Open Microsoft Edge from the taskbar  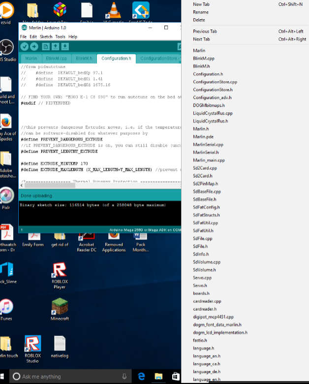[141, 376]
